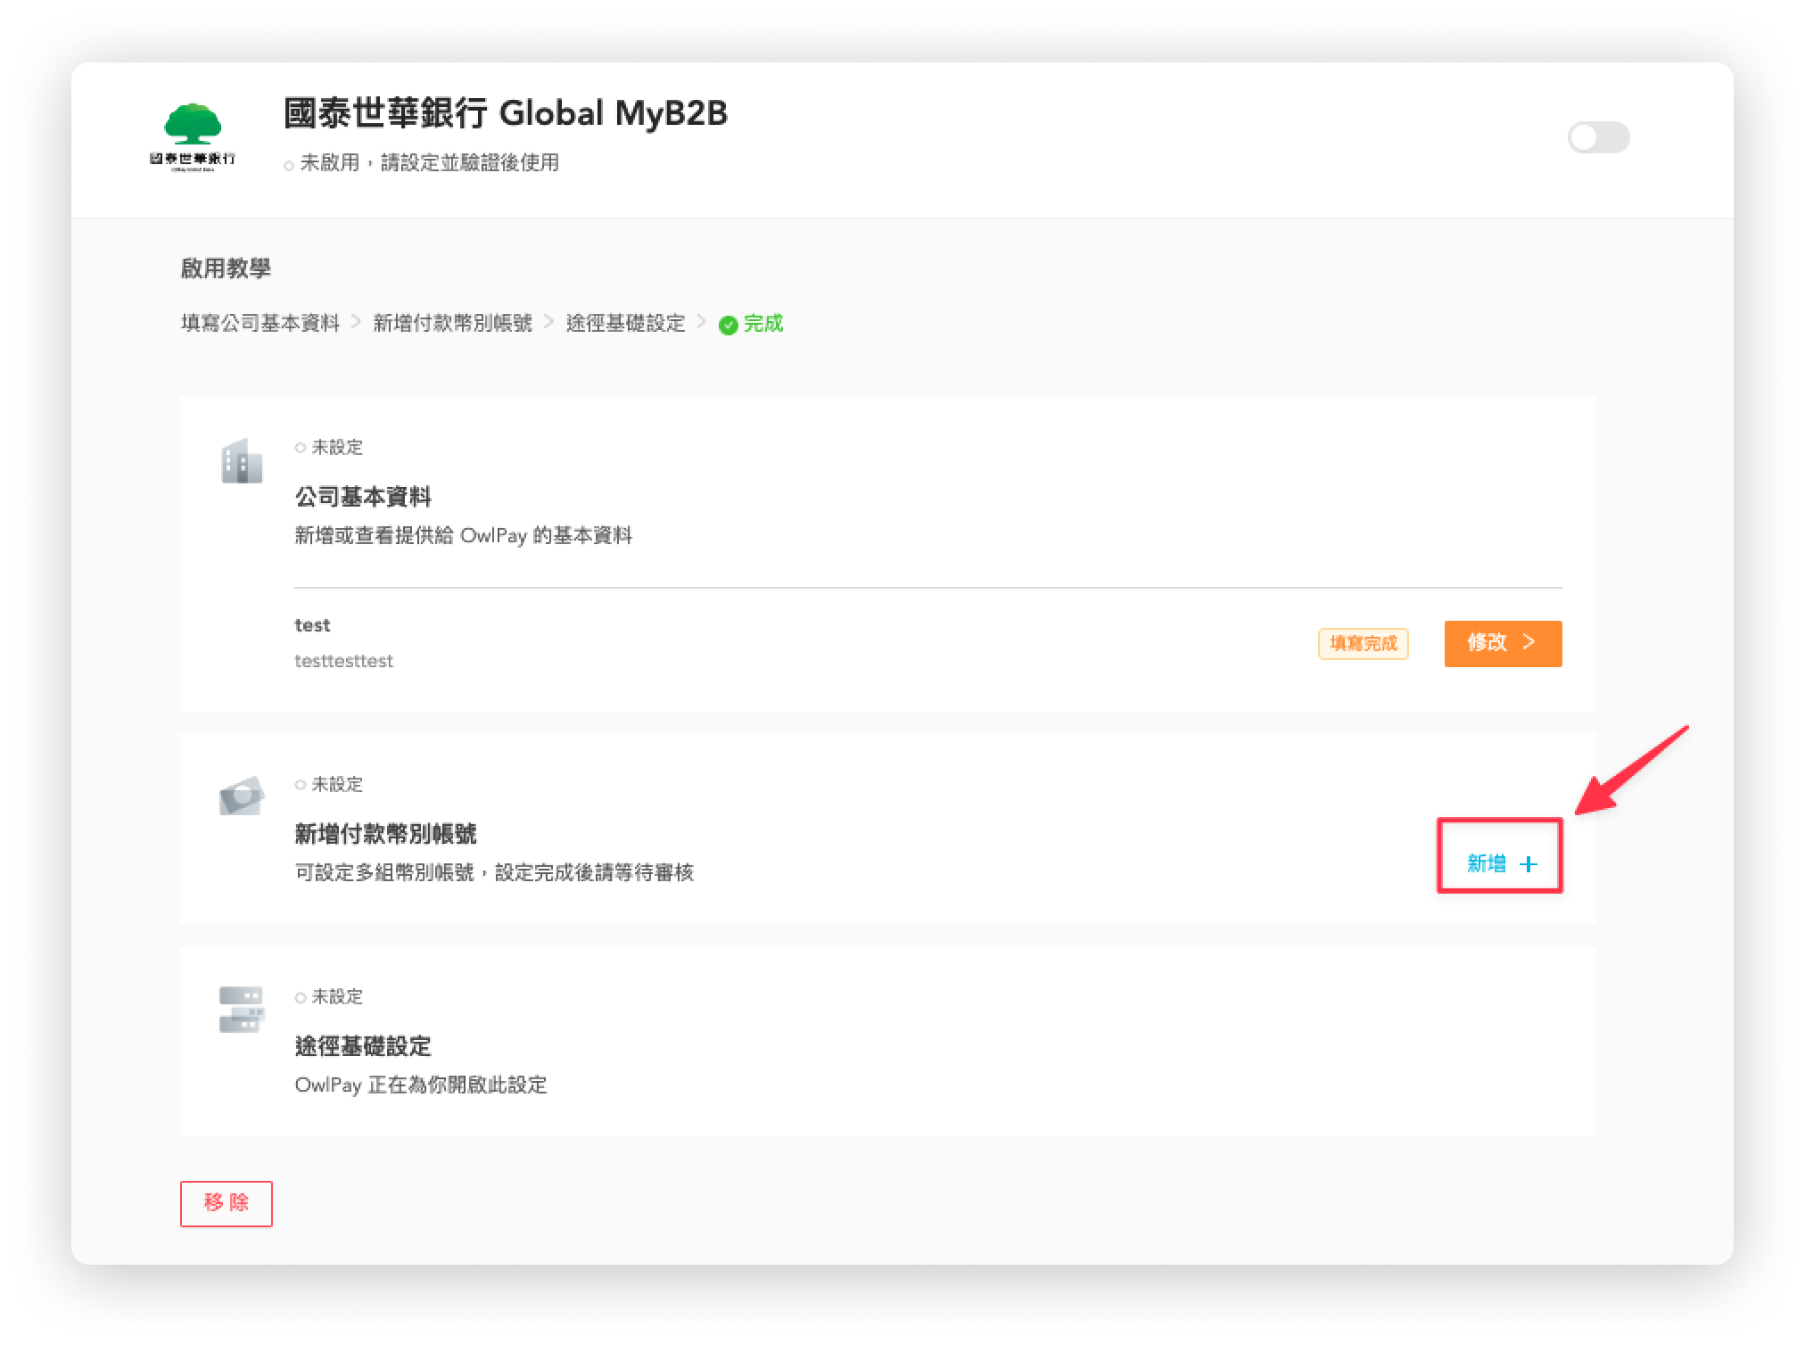The height and width of the screenshot is (1345, 1805).
Task: Click the 途徑基礎設定 section title
Action: pos(363,1045)
